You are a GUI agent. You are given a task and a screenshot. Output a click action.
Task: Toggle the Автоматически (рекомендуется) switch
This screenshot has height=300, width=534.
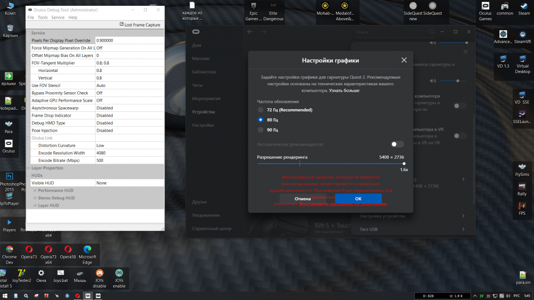397,144
